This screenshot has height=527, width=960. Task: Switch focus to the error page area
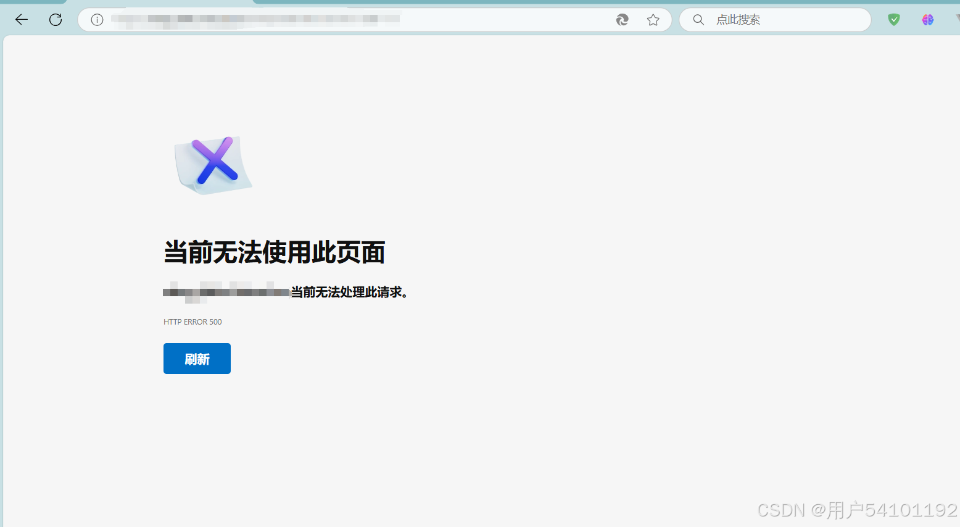click(x=480, y=278)
